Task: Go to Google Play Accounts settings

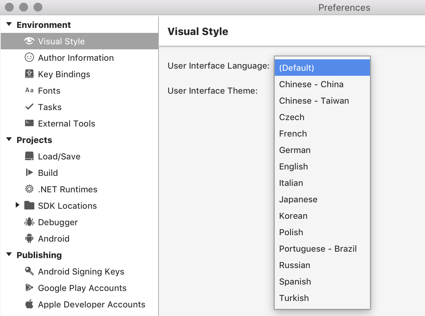Action: click(82, 288)
